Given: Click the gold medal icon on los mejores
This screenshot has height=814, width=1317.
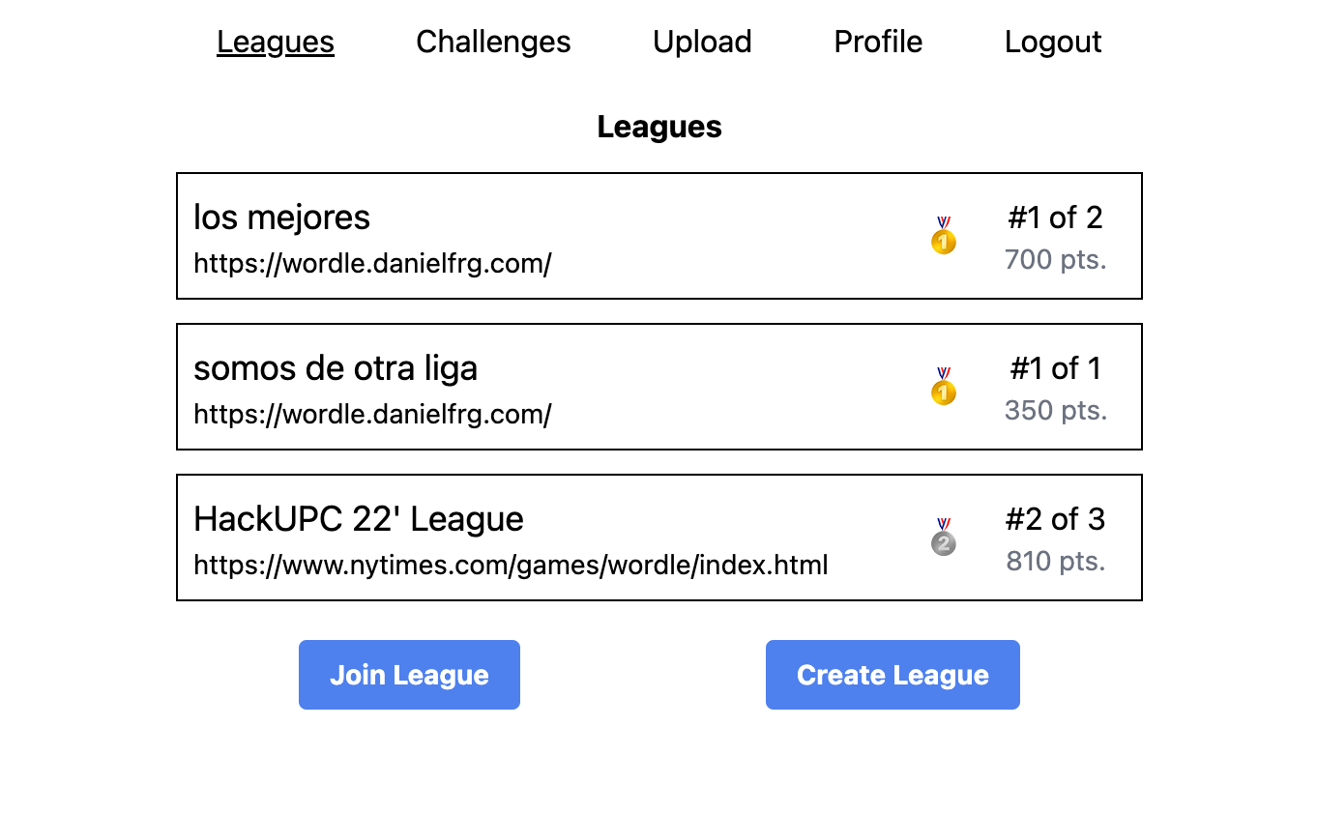Looking at the screenshot, I should tap(943, 235).
